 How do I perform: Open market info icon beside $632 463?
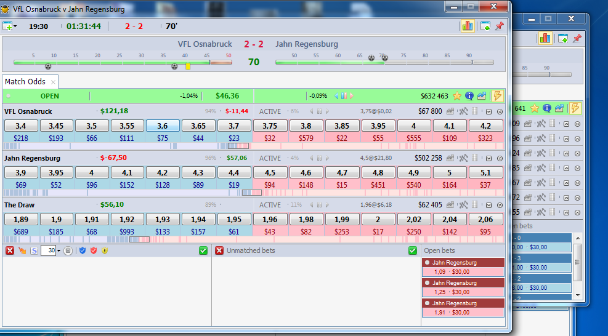[469, 96]
